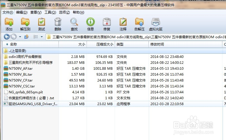Click the title bar app icon
Image resolution: width=226 pixels, height=140 pixels.
[x=3, y=5]
